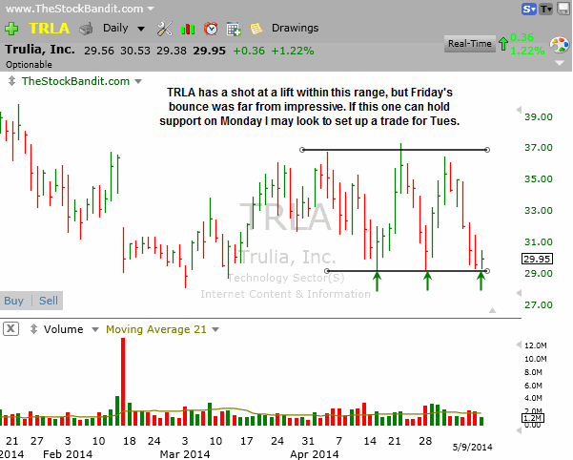The height and width of the screenshot is (460, 573).
Task: Open the wrench and screwdriver tools icon
Action: 163,29
